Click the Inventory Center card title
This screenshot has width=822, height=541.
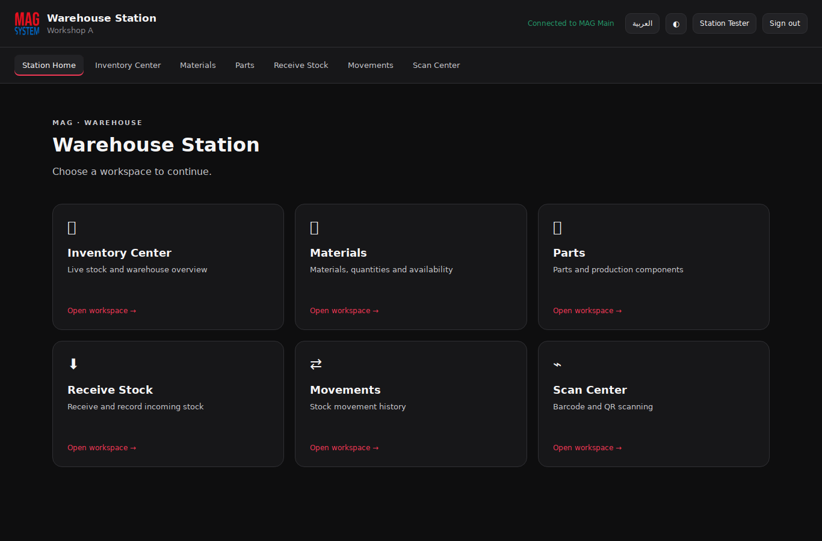tap(119, 253)
